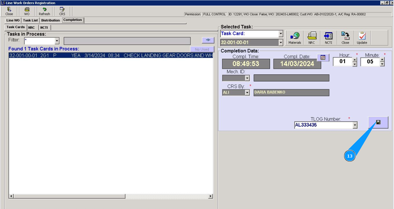Expand the CRS By dropdown
The image size is (394, 209).
coord(247,93)
